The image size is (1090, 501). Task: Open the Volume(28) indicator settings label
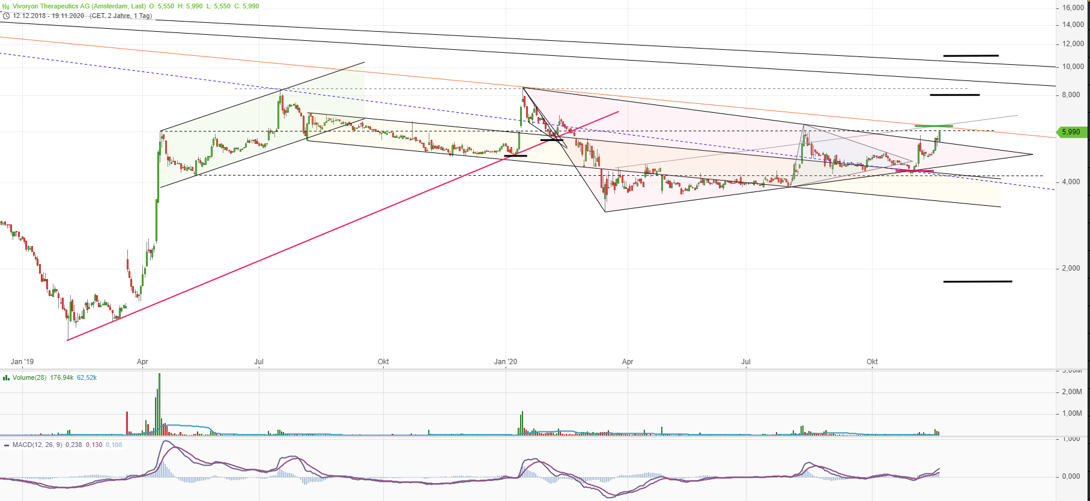pyautogui.click(x=30, y=378)
